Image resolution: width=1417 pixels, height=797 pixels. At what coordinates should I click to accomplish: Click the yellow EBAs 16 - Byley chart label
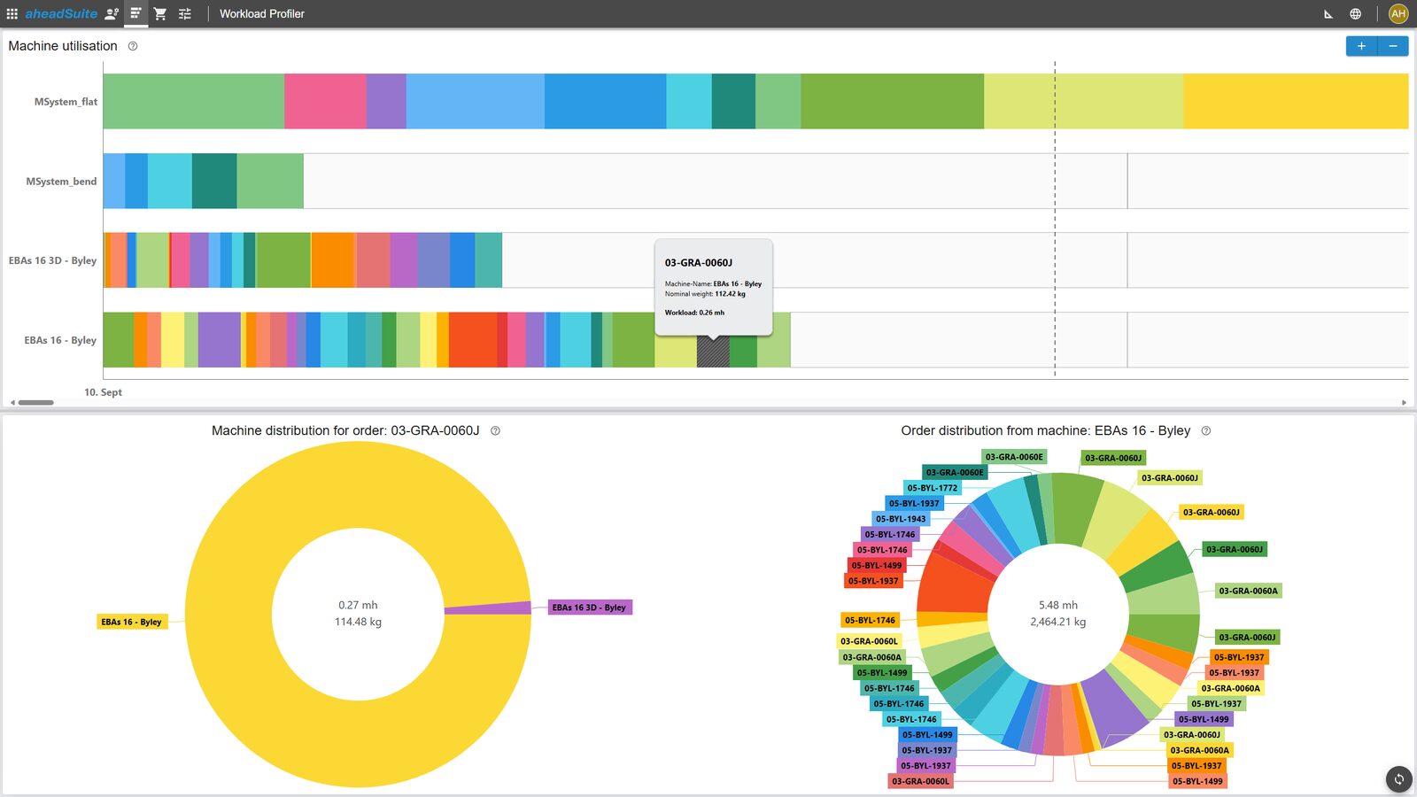tap(131, 622)
